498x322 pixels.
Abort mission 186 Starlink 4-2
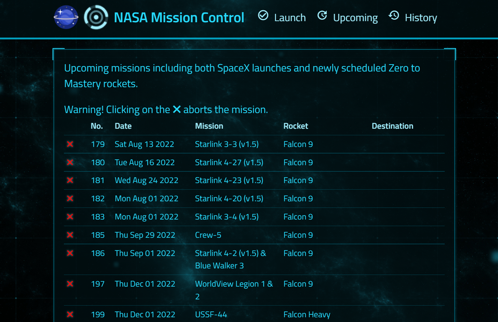click(x=70, y=253)
